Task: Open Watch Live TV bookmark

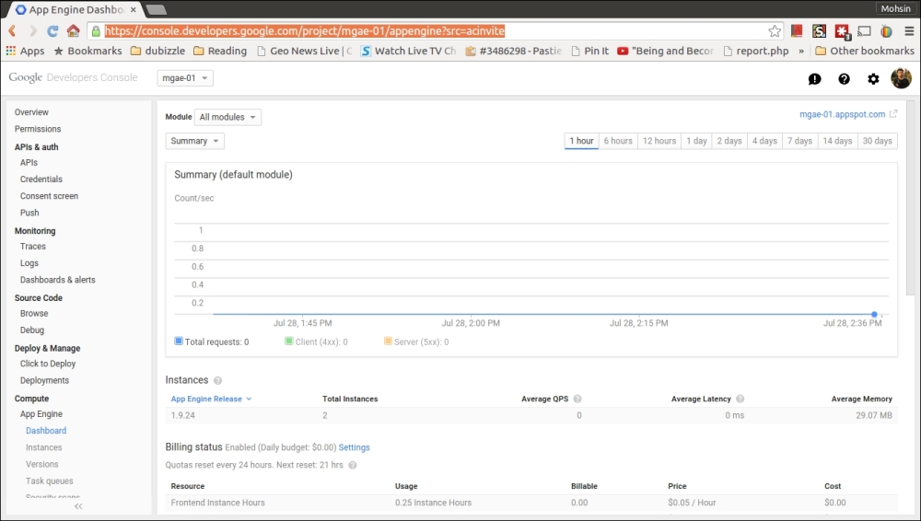Action: point(408,52)
